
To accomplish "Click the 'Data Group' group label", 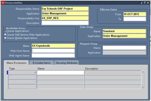I will pos(86,27).
